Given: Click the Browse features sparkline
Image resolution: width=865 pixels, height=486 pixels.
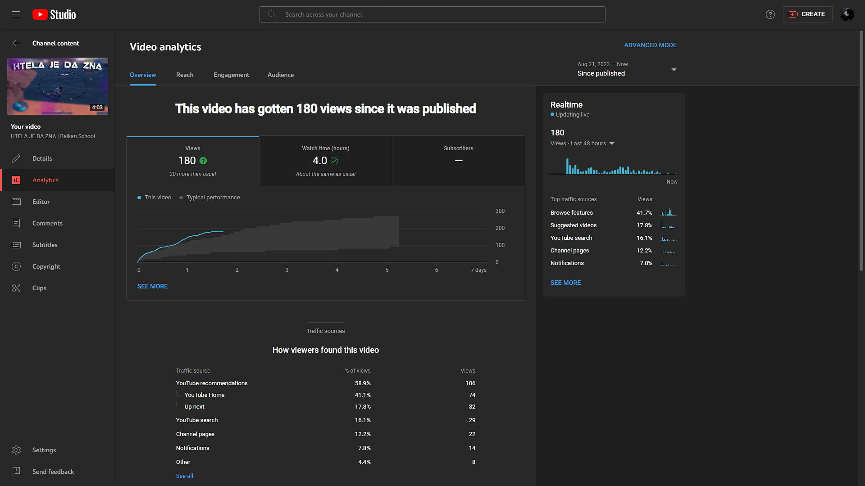Looking at the screenshot, I should point(669,212).
